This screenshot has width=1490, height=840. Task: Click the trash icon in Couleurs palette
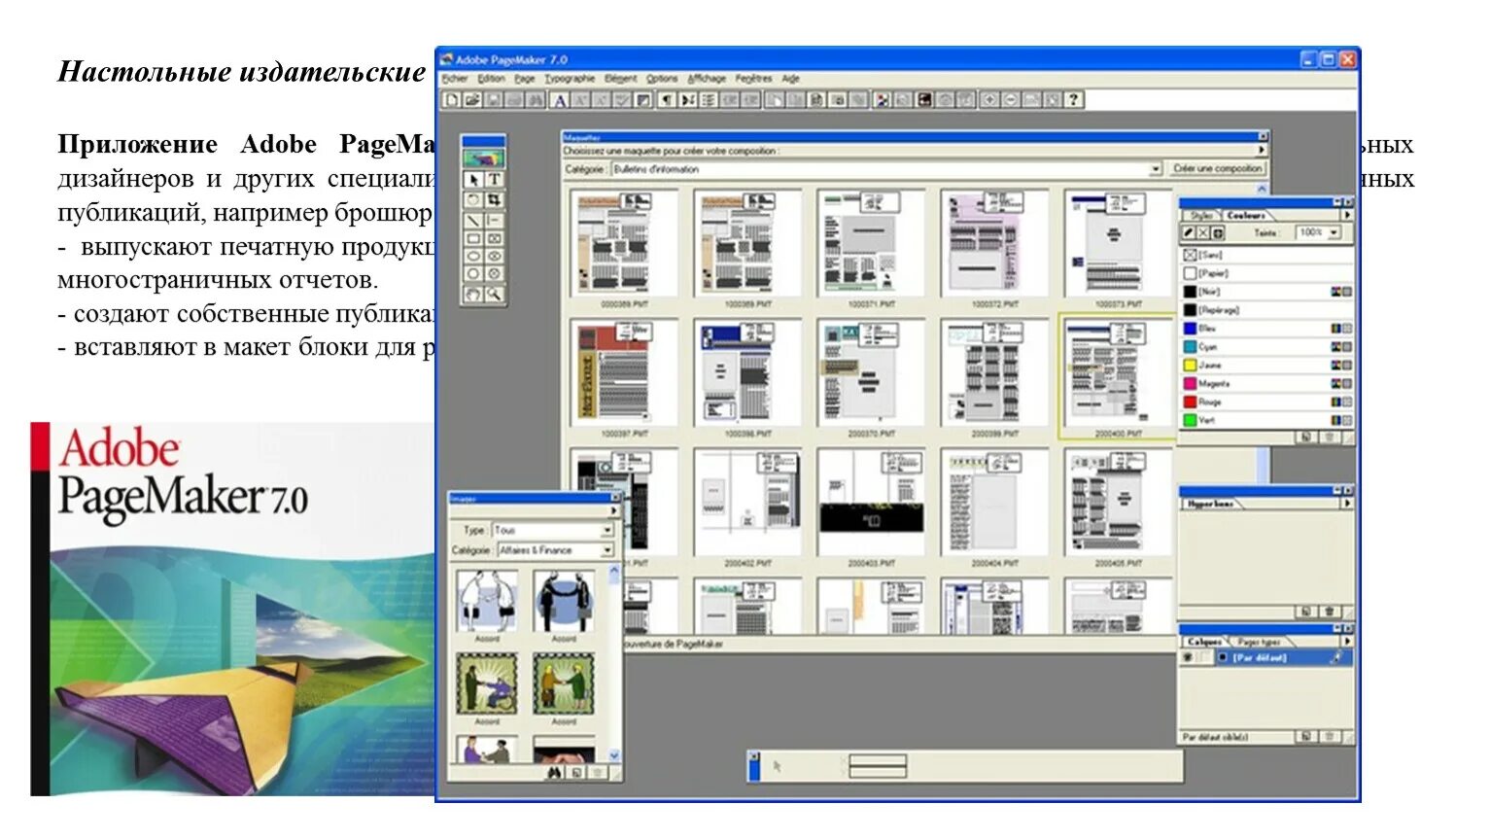1330,437
